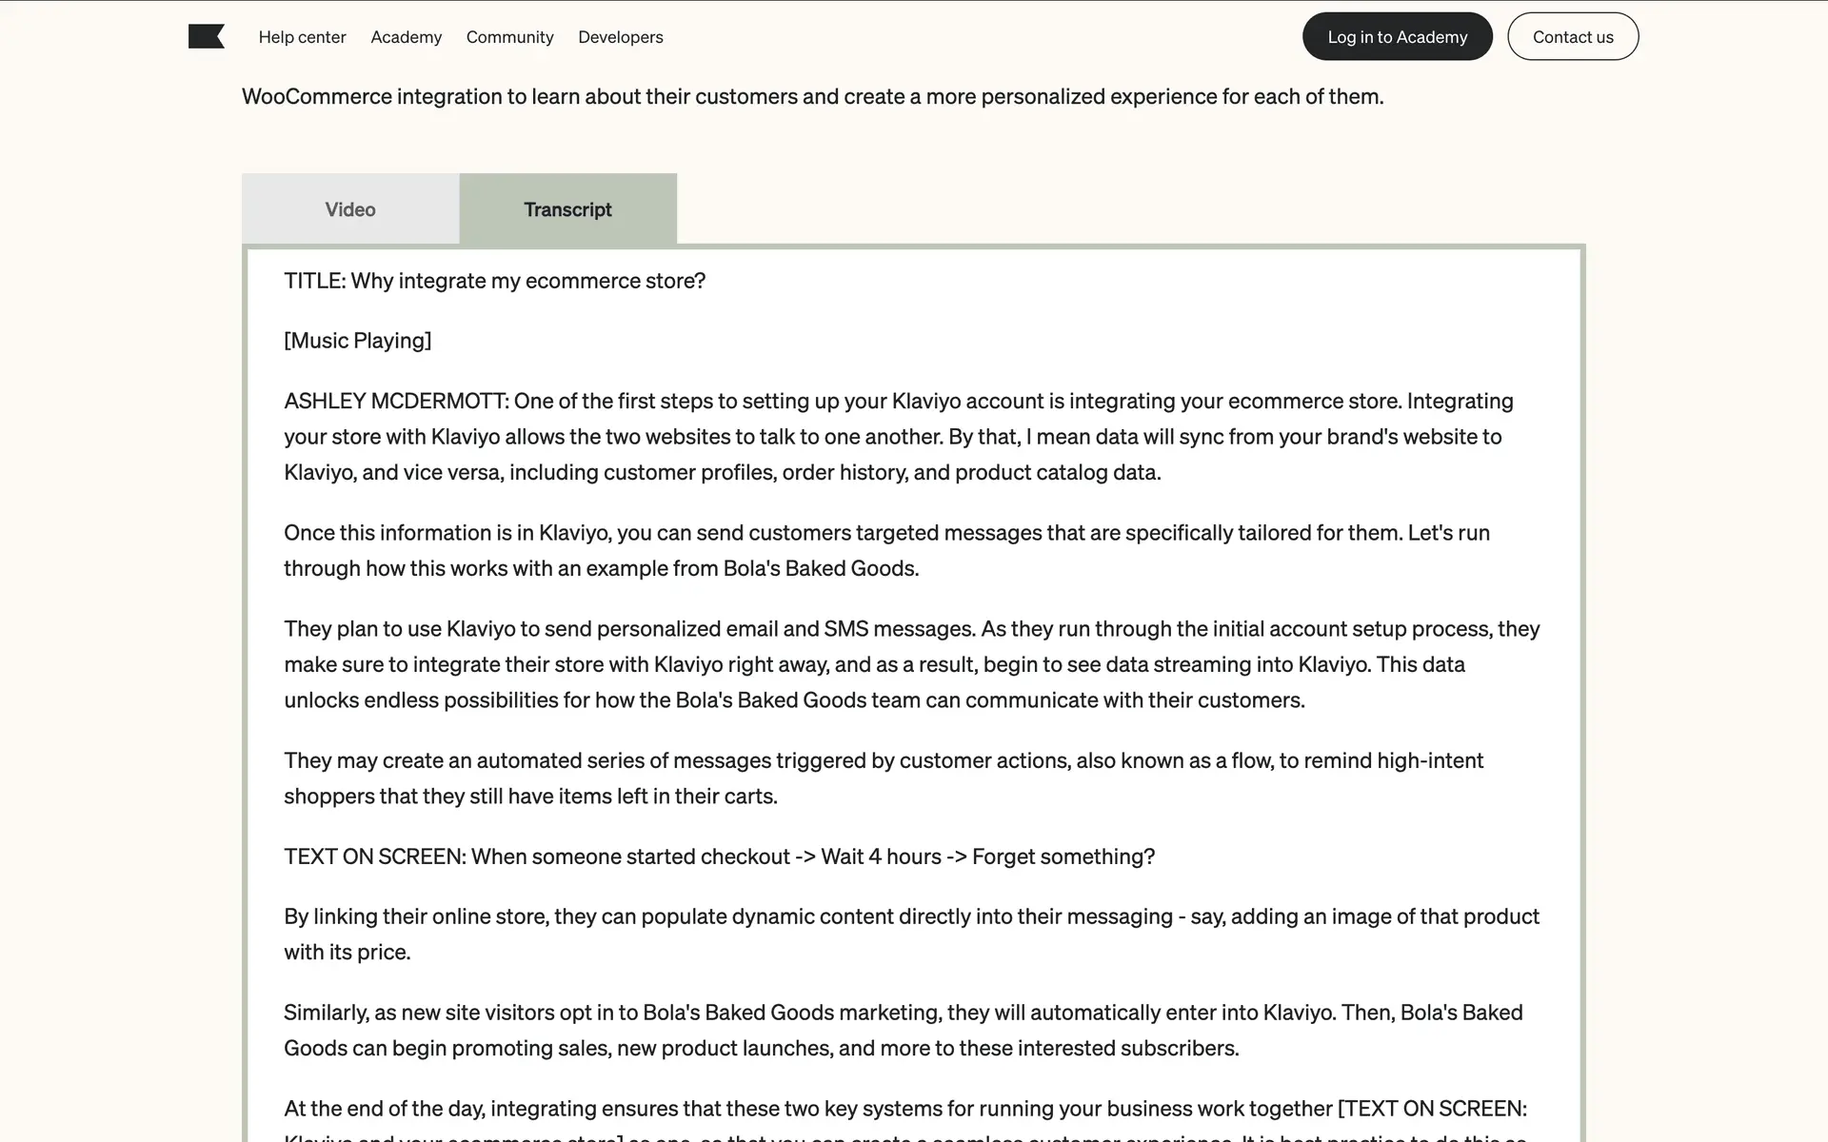Image resolution: width=1828 pixels, height=1142 pixels.
Task: Click the ASHLEY MCDERMOTT speaker name
Action: (x=395, y=401)
